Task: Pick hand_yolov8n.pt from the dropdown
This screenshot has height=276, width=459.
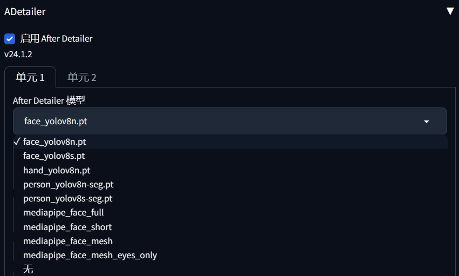Action: tap(57, 170)
